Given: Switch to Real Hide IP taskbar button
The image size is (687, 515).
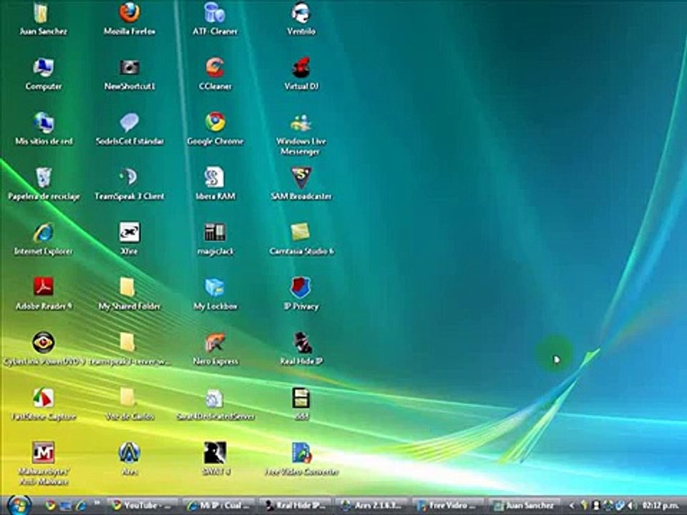Looking at the screenshot, I should coord(296,506).
